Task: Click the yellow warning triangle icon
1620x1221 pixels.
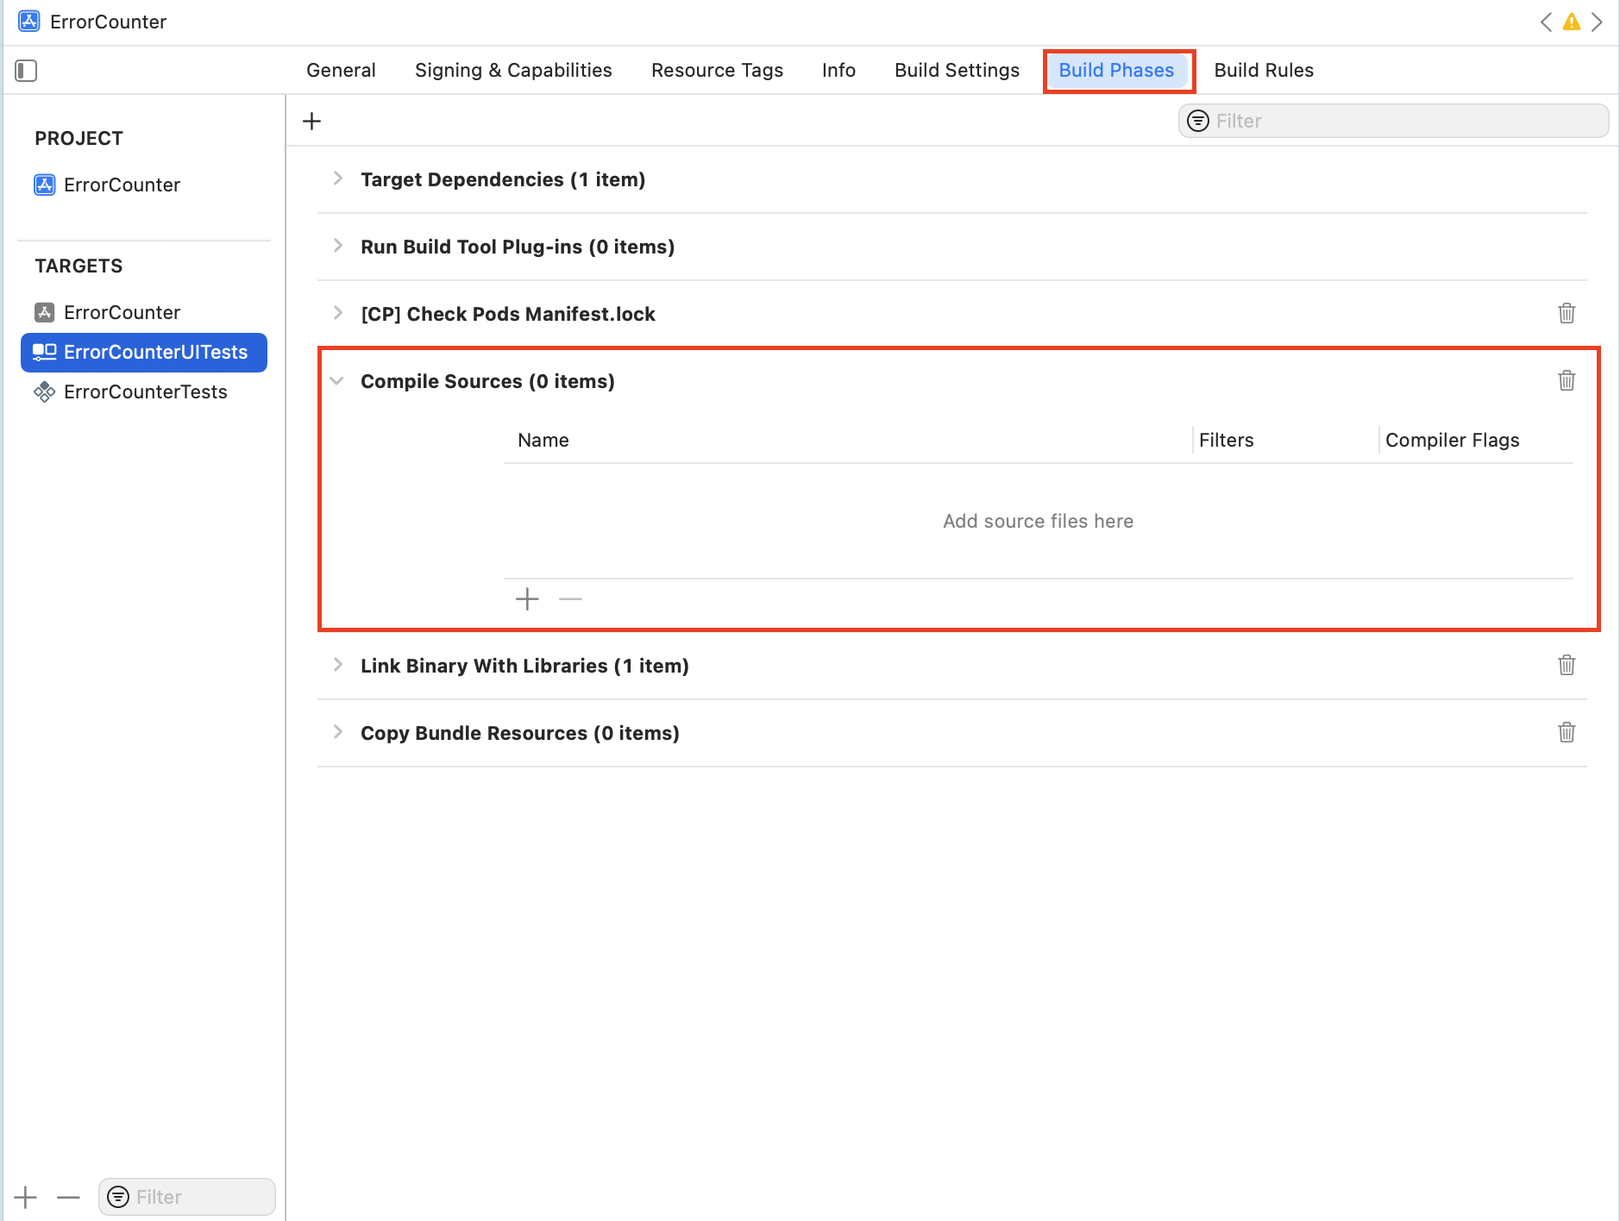Action: click(x=1572, y=22)
